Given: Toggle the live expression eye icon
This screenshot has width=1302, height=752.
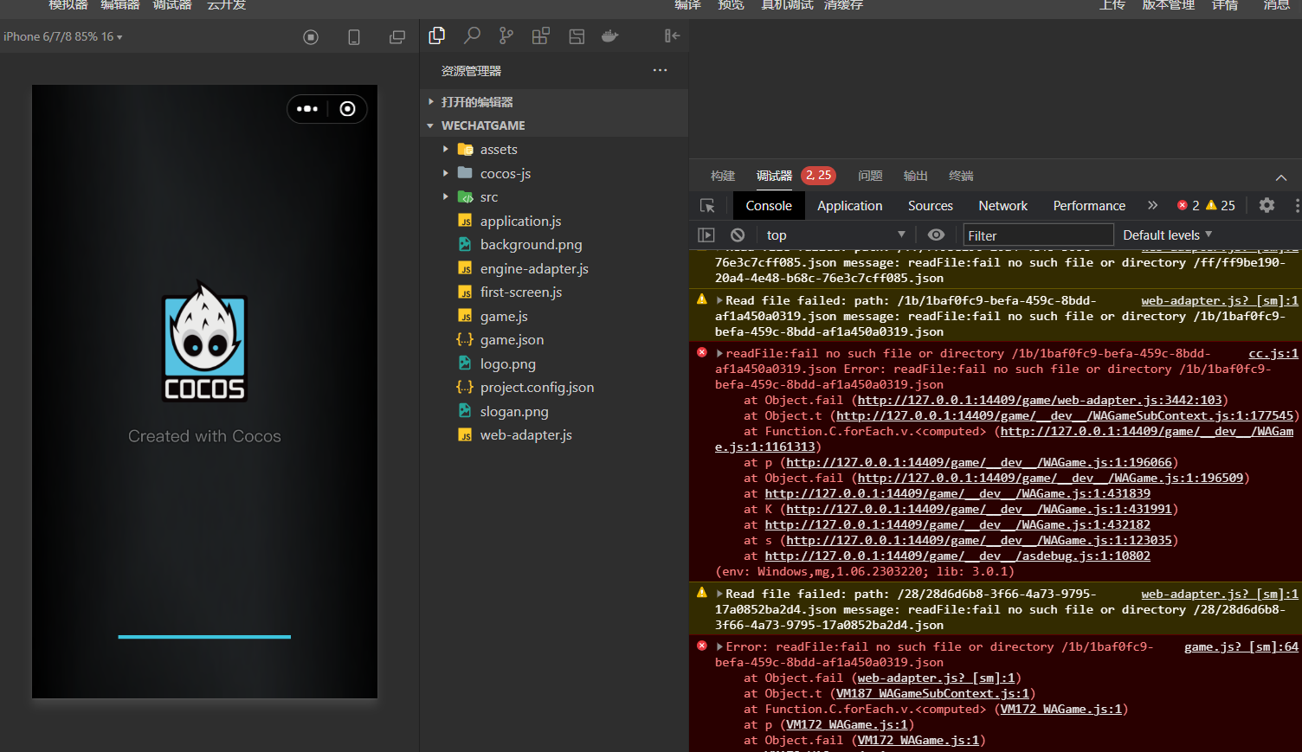Looking at the screenshot, I should click(x=936, y=235).
